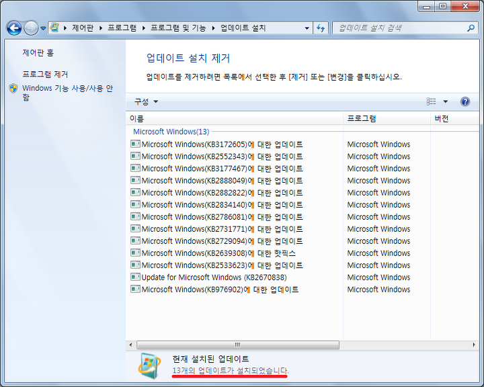Click the icon of the KB2729094 row
The image size is (484, 387).
[135, 241]
